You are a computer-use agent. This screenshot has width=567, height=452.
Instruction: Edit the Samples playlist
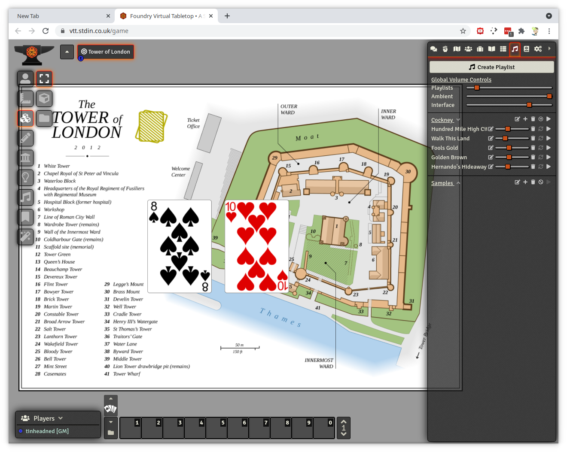click(x=517, y=182)
